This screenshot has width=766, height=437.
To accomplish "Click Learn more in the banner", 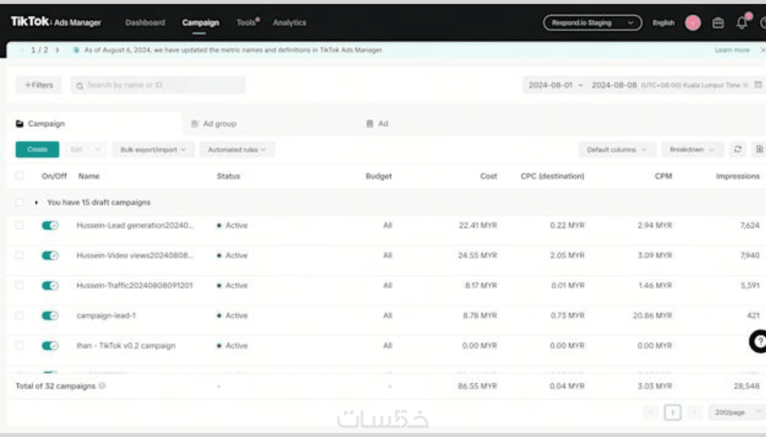I will click(732, 50).
